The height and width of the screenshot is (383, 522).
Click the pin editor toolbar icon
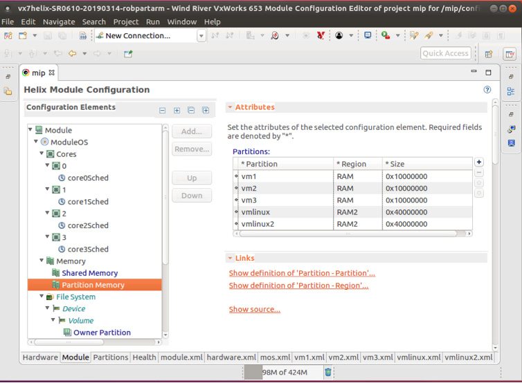128,53
